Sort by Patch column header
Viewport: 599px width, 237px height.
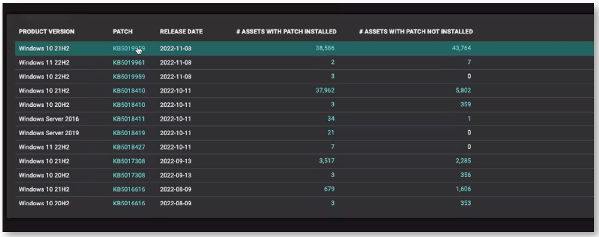(x=122, y=31)
